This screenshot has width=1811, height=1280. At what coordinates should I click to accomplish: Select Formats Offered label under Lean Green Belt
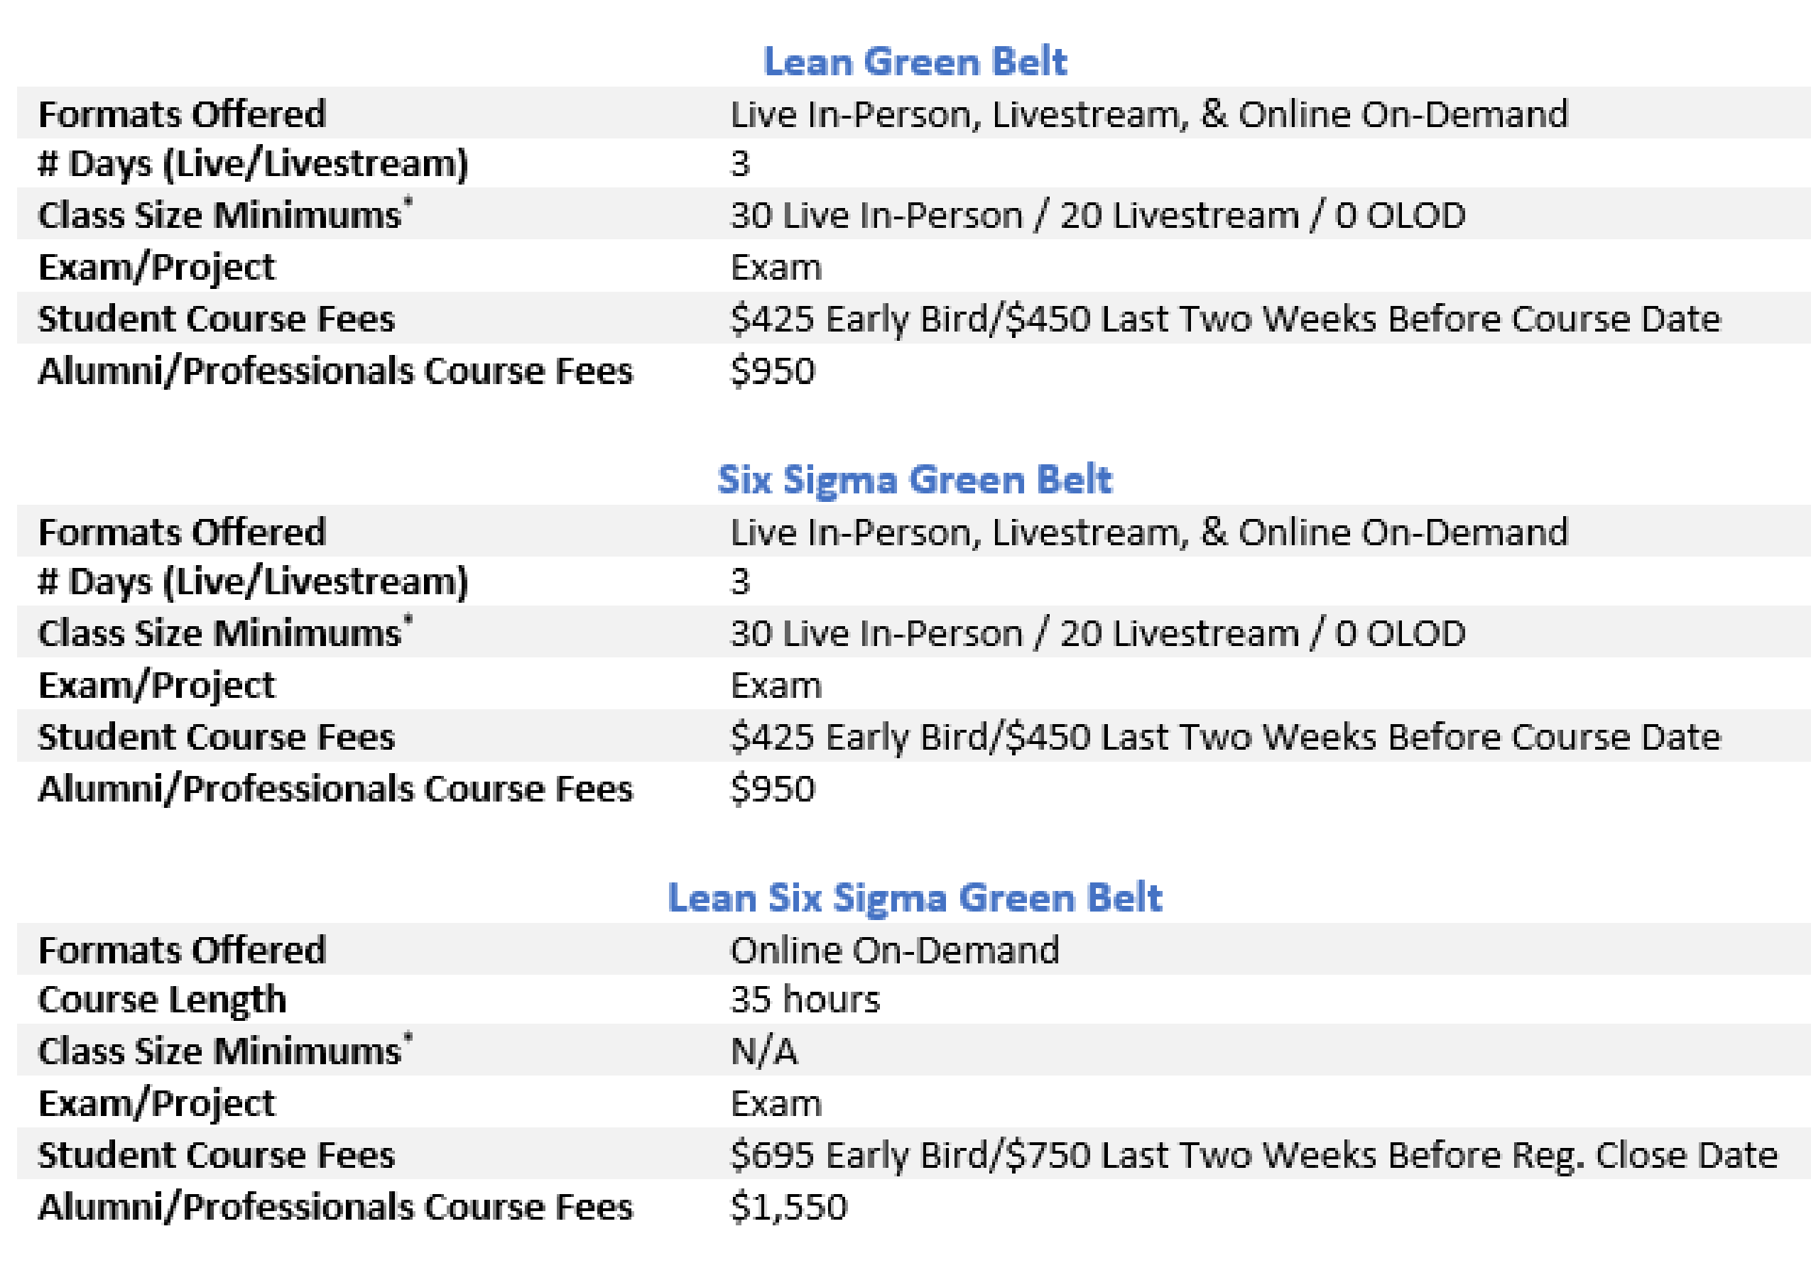click(183, 114)
